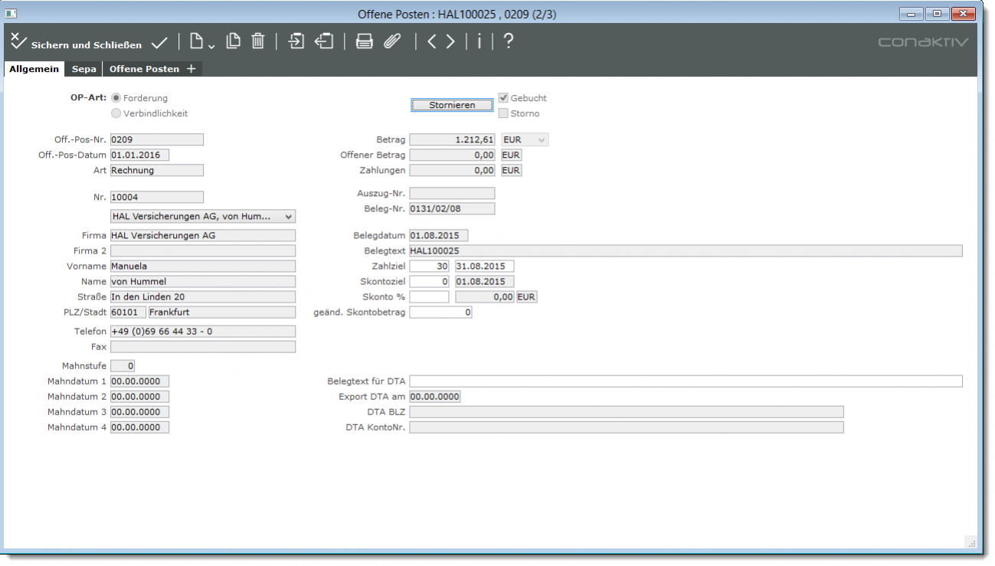Click the Art field showing Rechnung
995x566 pixels.
pos(157,171)
